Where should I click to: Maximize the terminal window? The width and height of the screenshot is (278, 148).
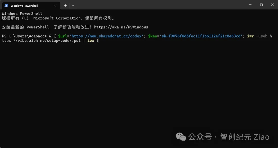point(261,5)
